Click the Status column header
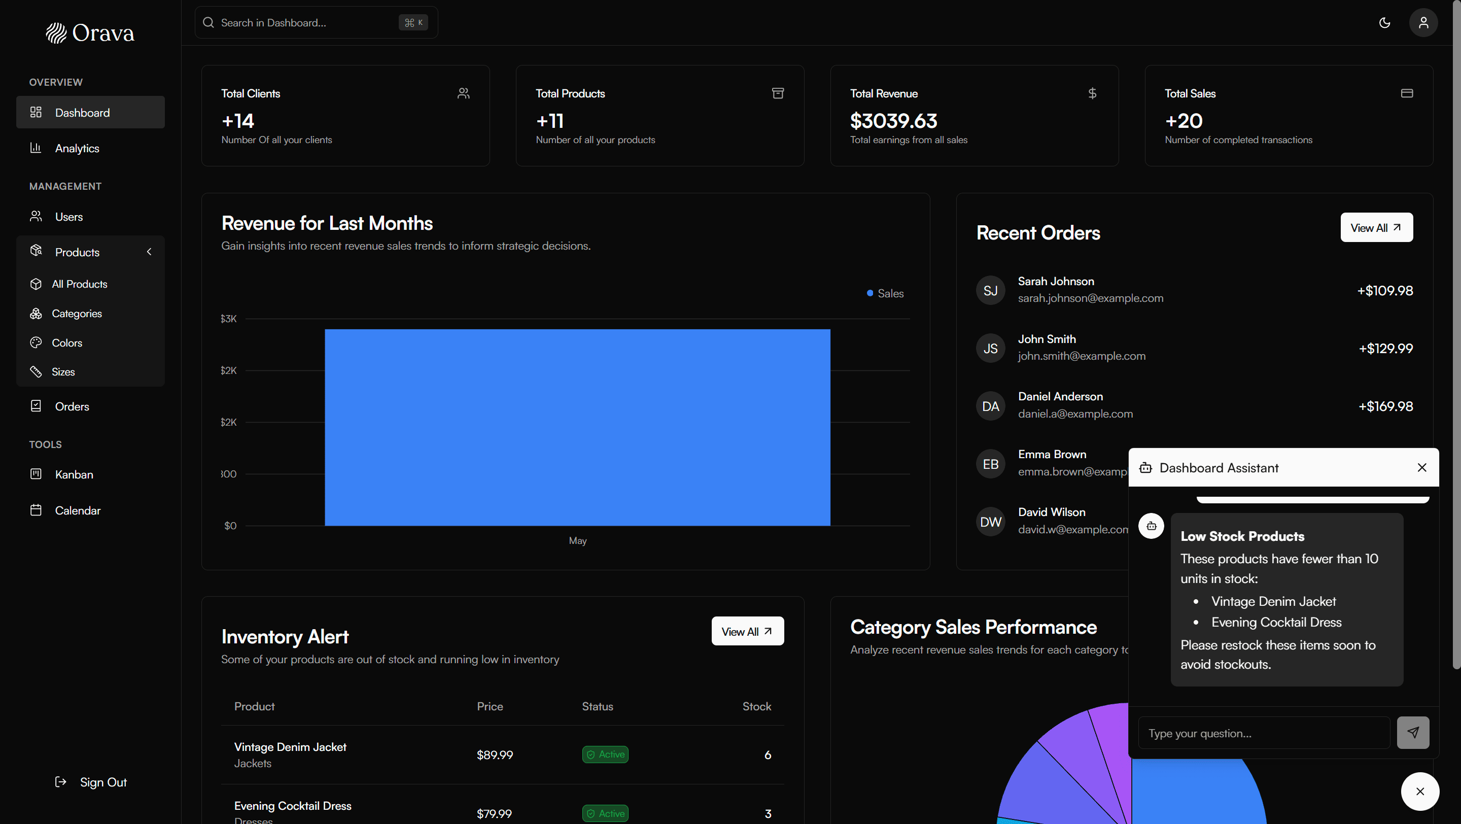The image size is (1461, 824). (x=597, y=706)
